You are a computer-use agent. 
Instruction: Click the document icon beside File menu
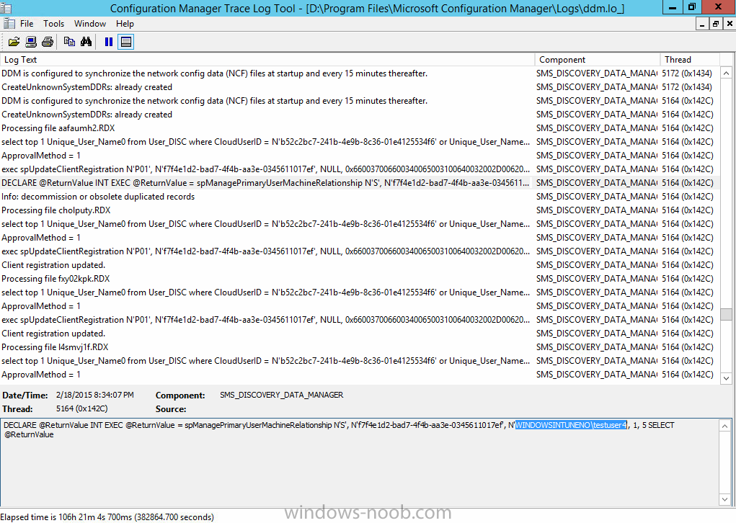pos(9,24)
